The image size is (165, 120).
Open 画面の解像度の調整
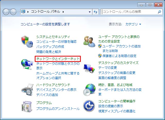(112, 78)
